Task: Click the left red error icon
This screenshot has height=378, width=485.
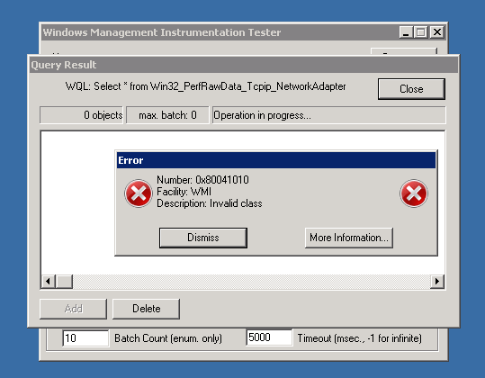Action: [139, 193]
